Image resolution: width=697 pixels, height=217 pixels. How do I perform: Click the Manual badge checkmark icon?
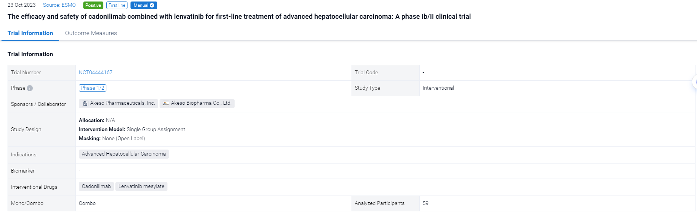[152, 5]
